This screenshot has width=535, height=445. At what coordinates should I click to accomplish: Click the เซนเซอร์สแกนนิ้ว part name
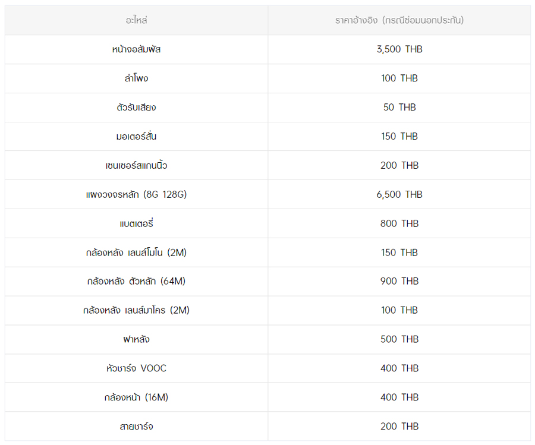coord(136,166)
